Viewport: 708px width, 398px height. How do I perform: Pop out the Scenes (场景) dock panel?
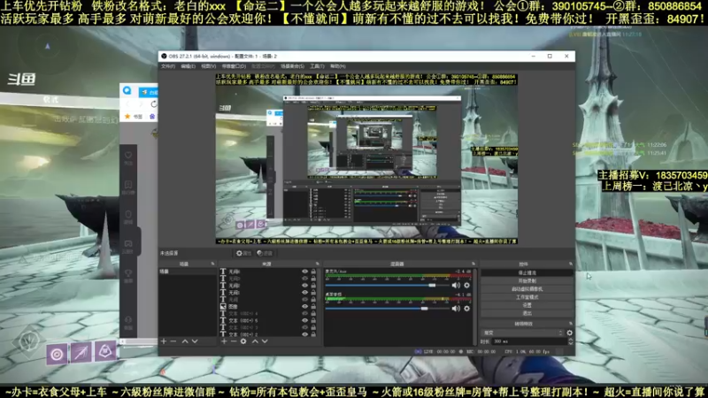pos(212,264)
